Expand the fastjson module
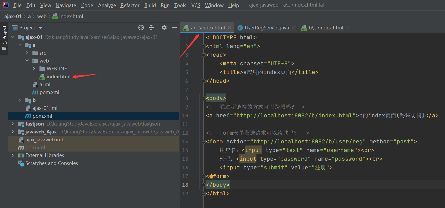This screenshot has height=208, width=445. (13, 124)
